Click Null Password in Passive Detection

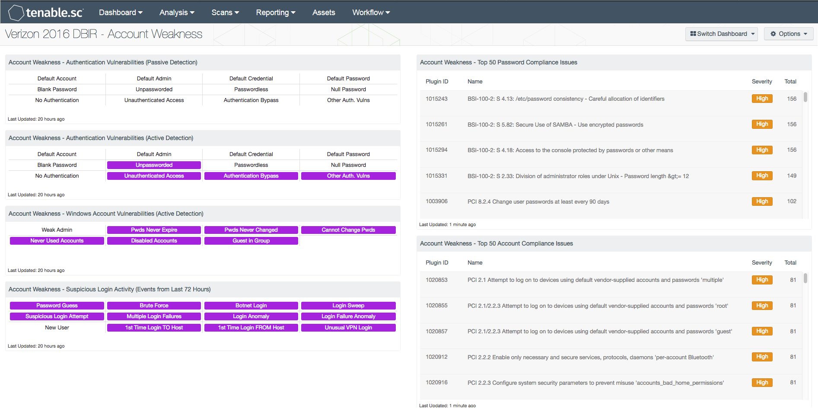[348, 89]
